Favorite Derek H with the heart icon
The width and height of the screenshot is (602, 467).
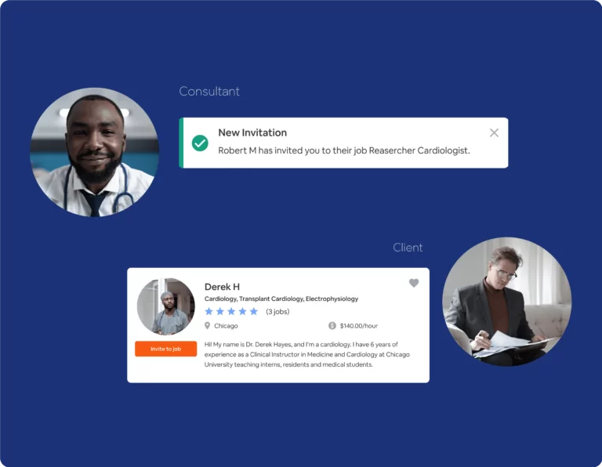click(x=414, y=283)
